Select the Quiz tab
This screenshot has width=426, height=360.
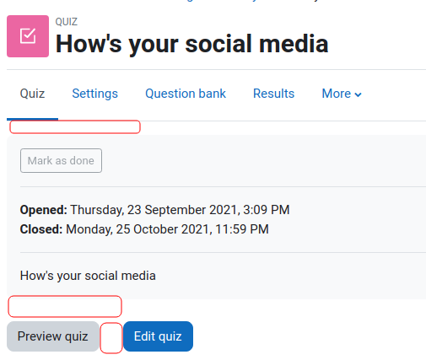[x=32, y=94]
